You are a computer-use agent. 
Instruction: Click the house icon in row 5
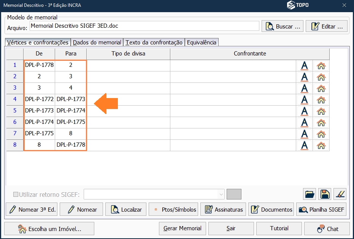321,111
